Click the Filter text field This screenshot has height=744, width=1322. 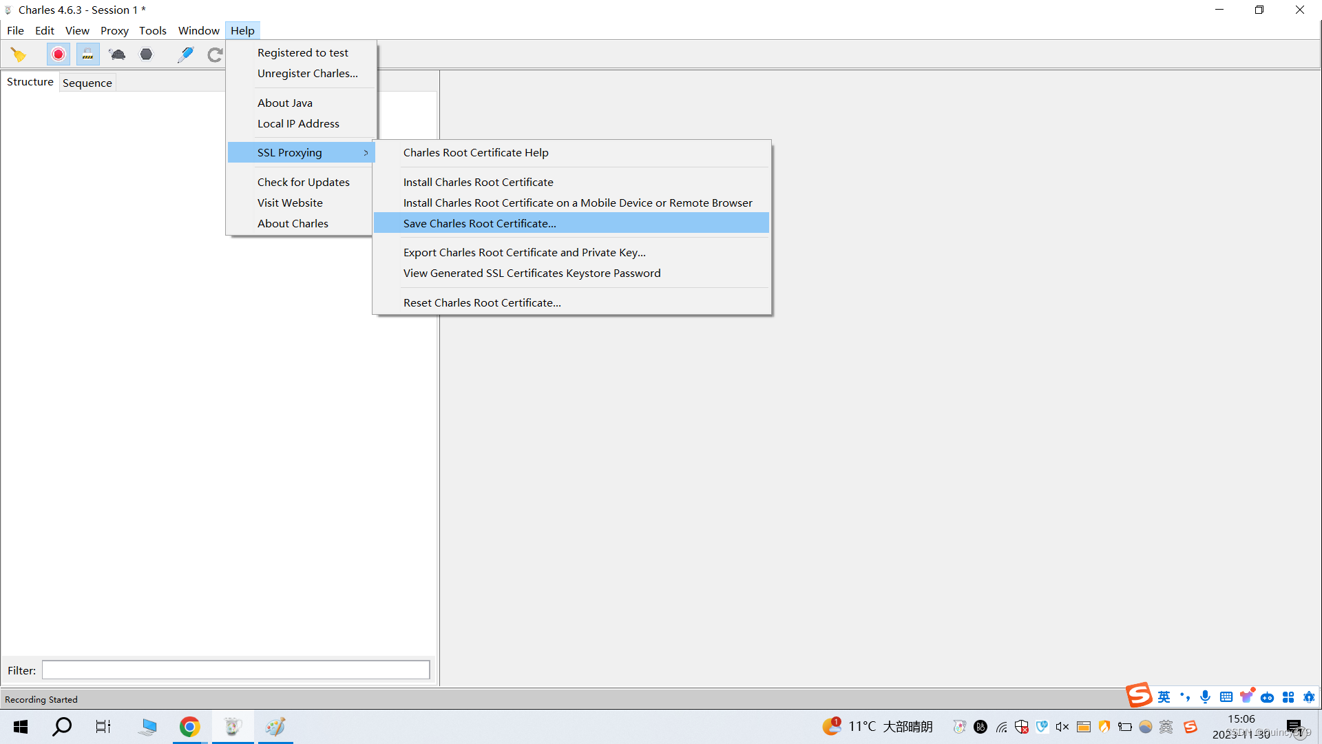click(x=235, y=670)
